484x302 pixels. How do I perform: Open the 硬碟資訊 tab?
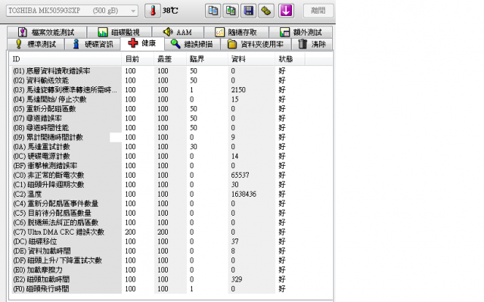pos(92,44)
